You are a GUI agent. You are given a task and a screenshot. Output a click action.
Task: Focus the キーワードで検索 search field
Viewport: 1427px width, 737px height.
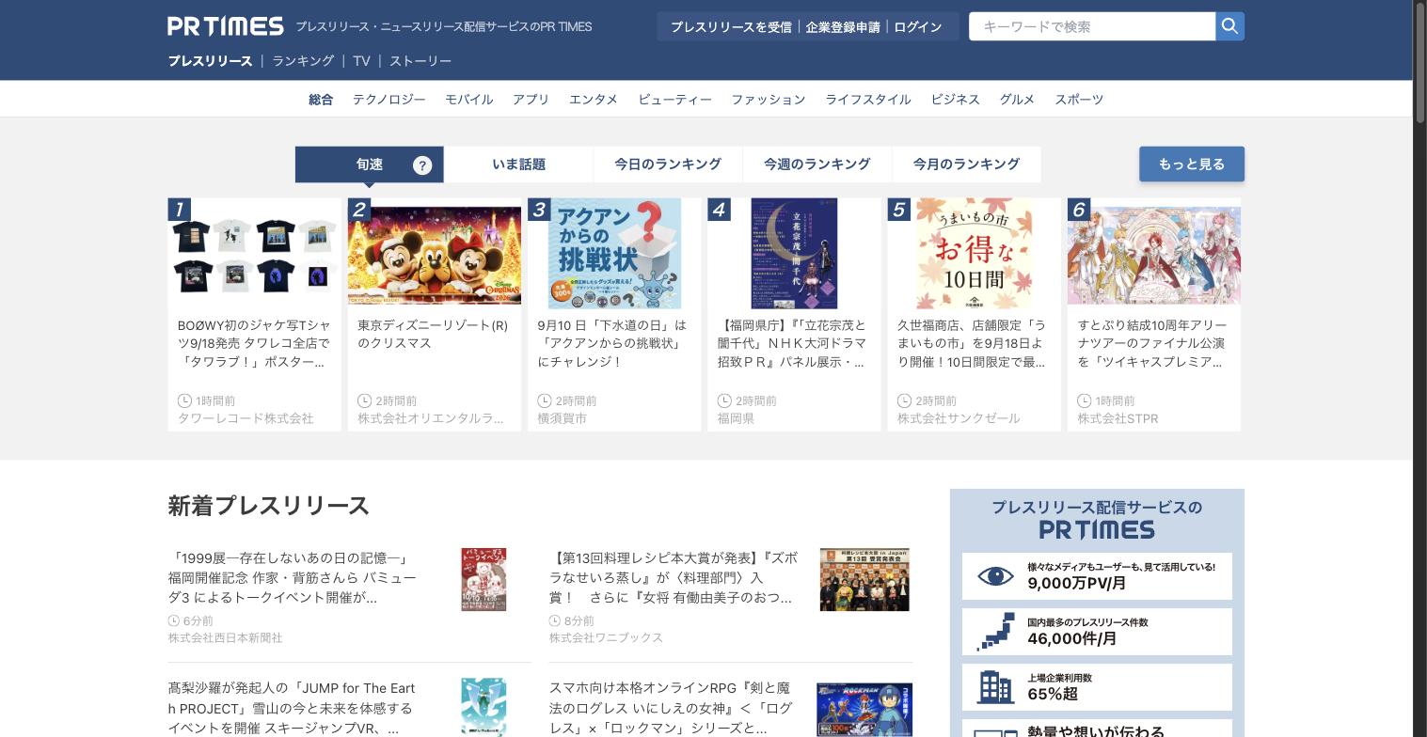(x=1092, y=26)
